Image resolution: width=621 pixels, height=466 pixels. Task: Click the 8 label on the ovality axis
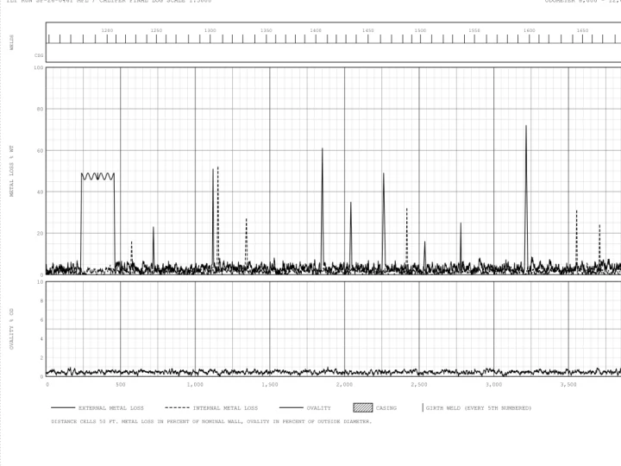click(41, 301)
